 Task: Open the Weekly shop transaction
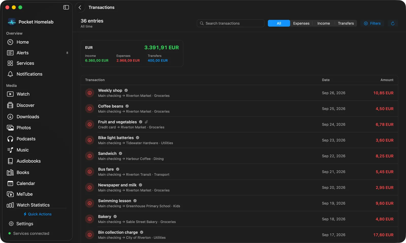click(239, 93)
